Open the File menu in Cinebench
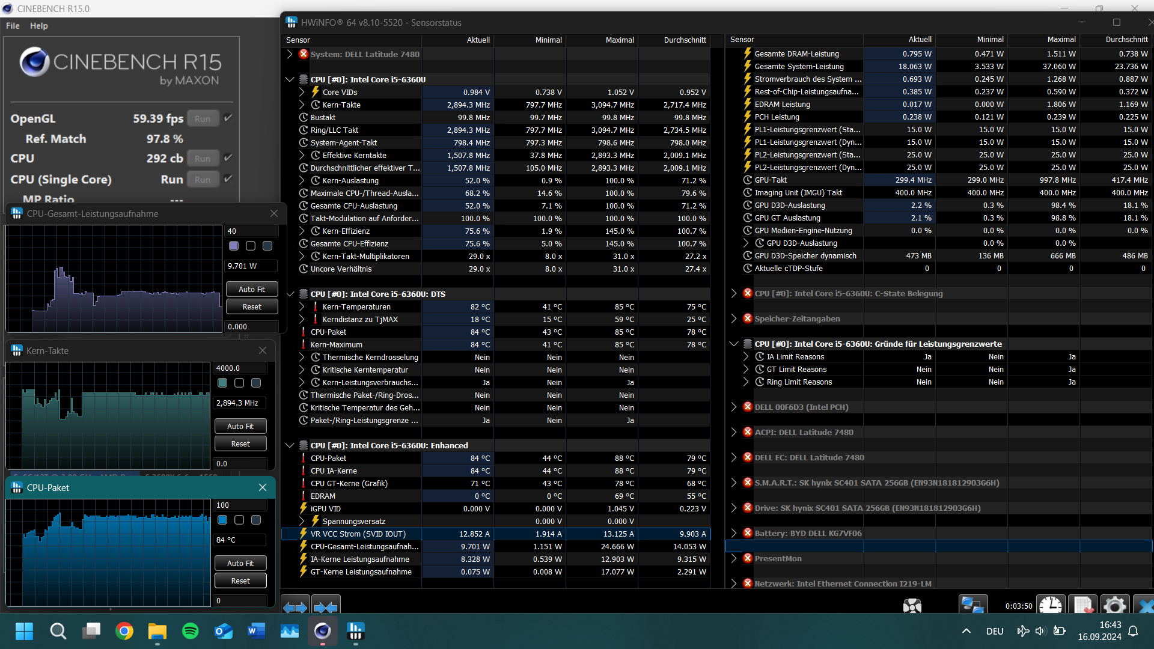 pos(12,25)
